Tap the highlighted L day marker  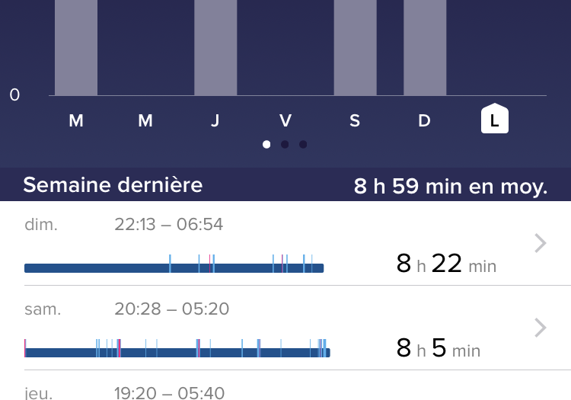(494, 119)
